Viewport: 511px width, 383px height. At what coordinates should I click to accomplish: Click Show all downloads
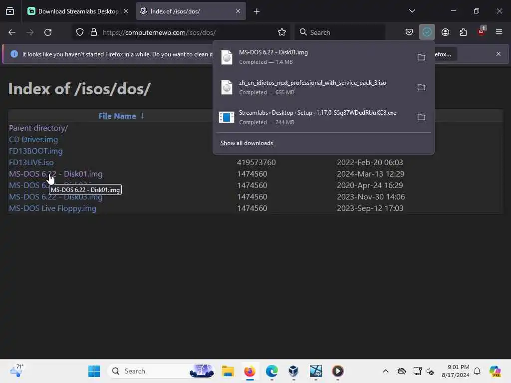pyautogui.click(x=247, y=143)
